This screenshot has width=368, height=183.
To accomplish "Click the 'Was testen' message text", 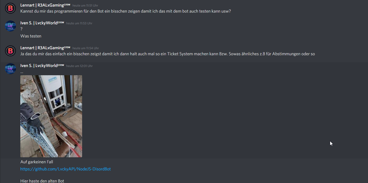I will coord(31,36).
